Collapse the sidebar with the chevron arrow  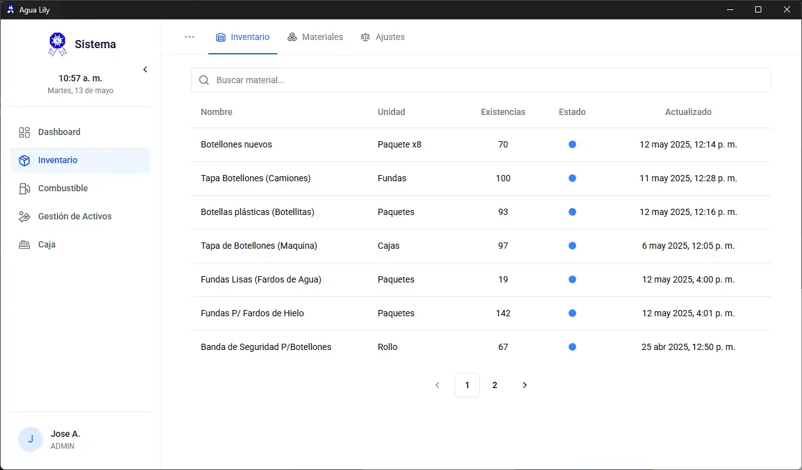coord(145,69)
